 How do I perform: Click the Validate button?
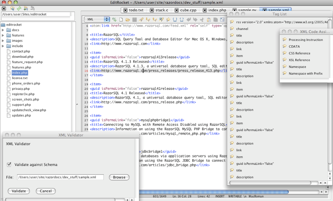click(19, 191)
